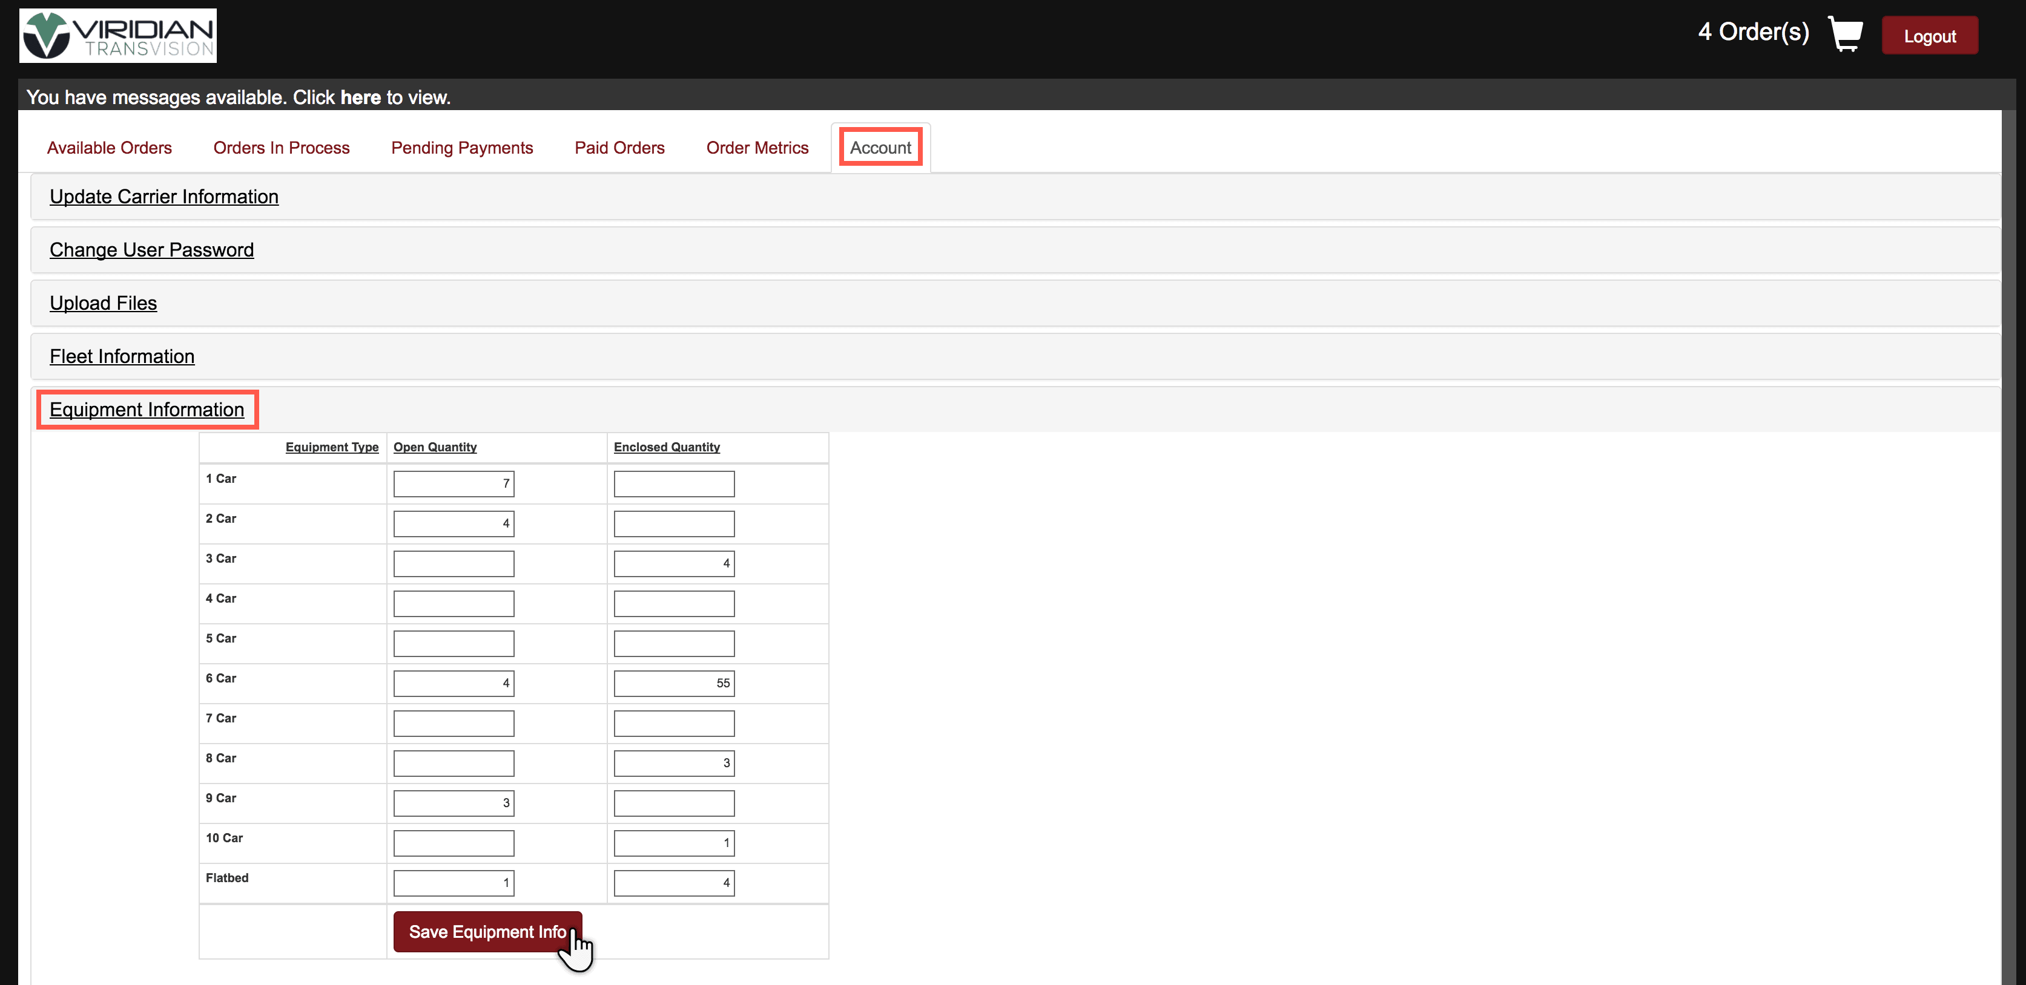Click the Viridian Transvision logo

pyautogui.click(x=118, y=36)
